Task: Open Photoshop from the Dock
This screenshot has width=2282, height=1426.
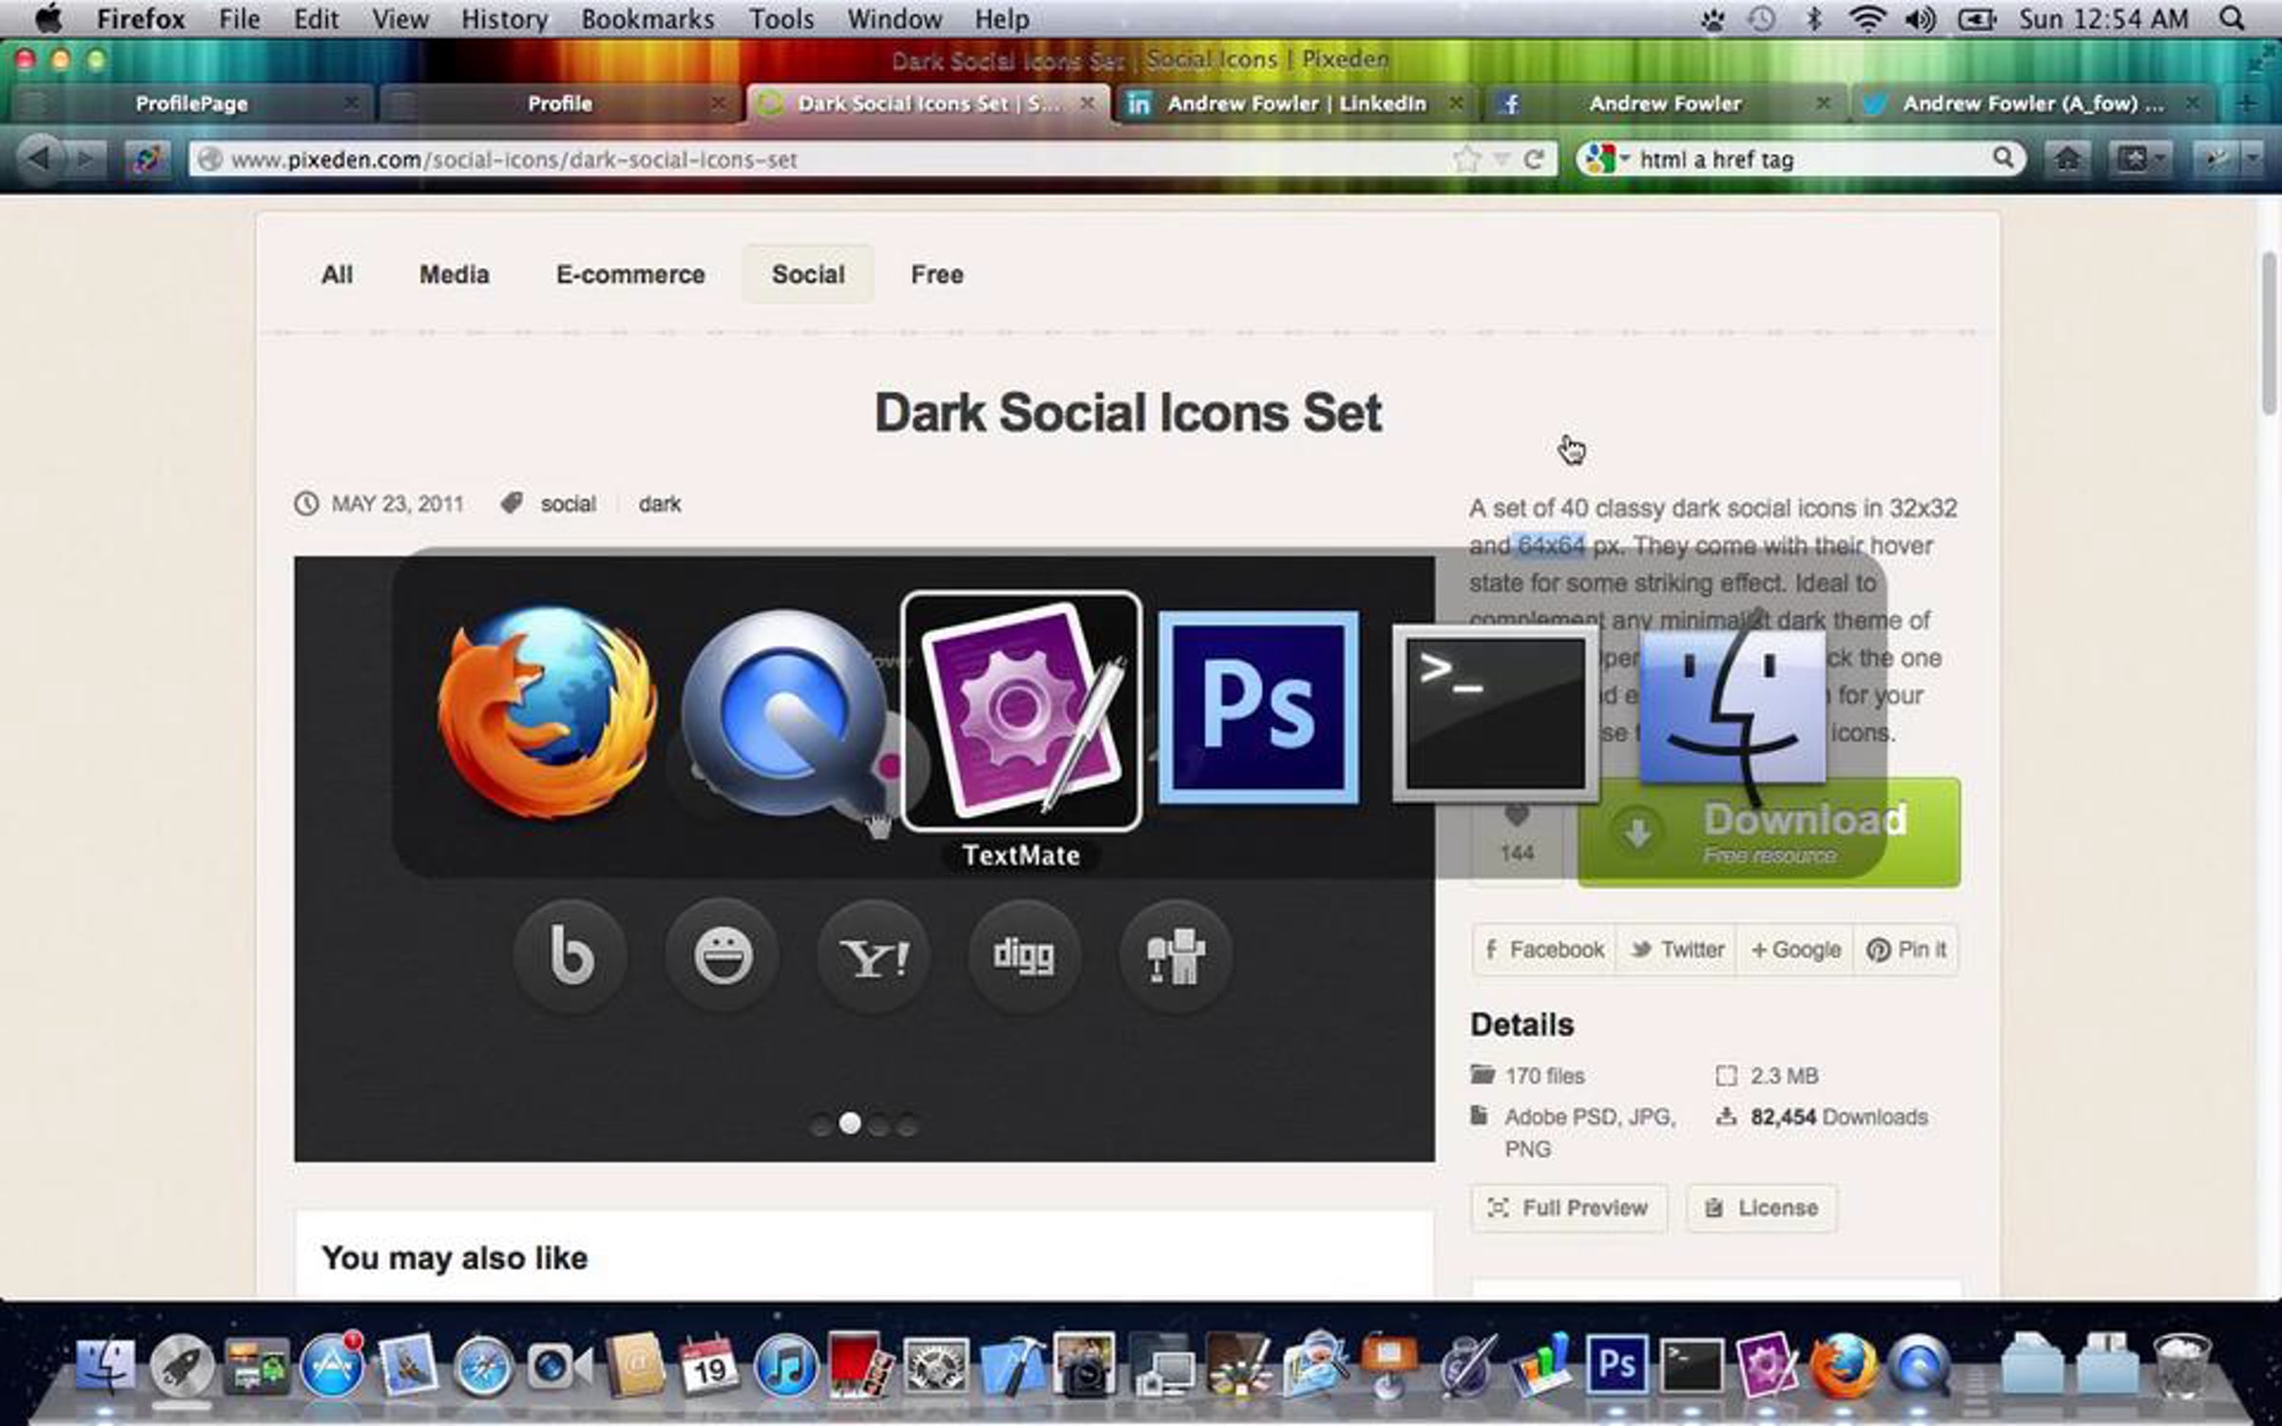Action: point(1616,1366)
